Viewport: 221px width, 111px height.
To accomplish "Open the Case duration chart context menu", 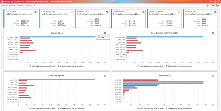I will tap(105, 33).
